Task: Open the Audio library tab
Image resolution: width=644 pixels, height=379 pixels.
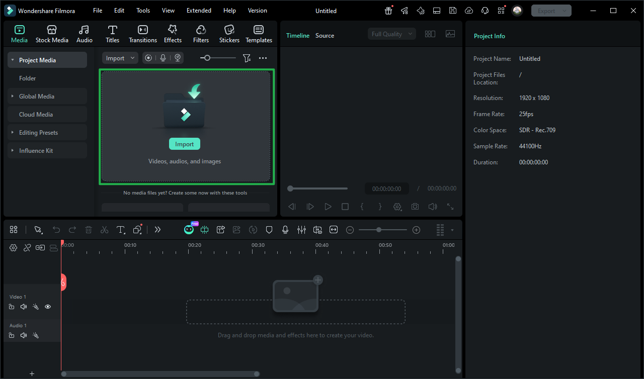Action: click(85, 34)
